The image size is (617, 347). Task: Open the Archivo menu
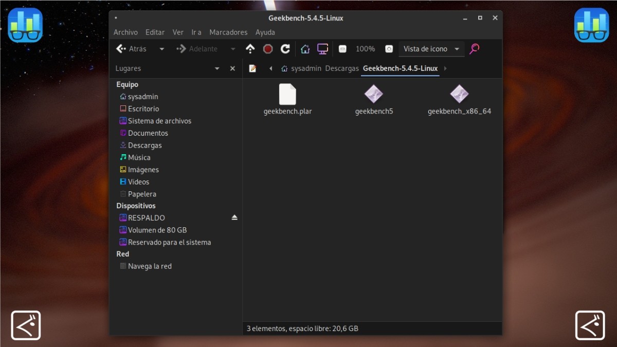[x=125, y=32]
